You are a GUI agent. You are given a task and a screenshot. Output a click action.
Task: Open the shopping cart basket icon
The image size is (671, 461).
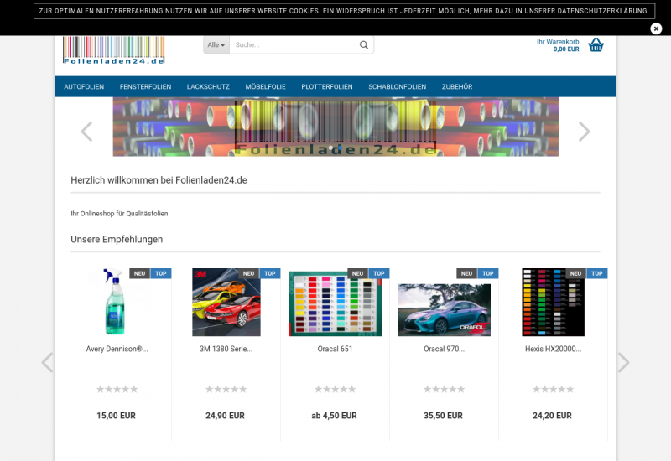[596, 45]
